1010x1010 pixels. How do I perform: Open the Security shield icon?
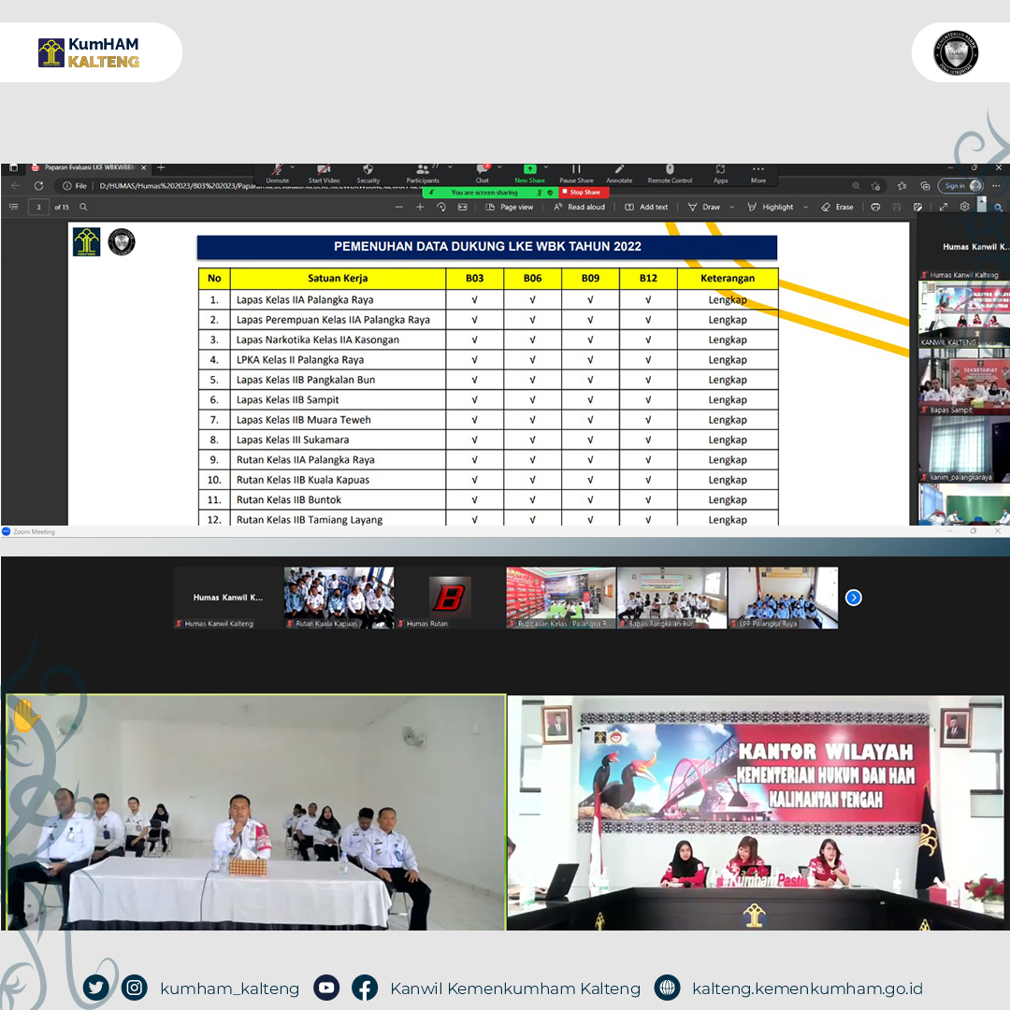[x=368, y=170]
